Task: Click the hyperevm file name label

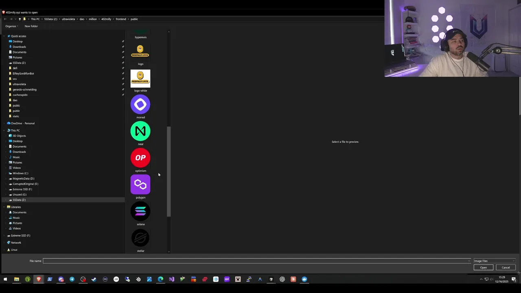Action: pos(140,37)
